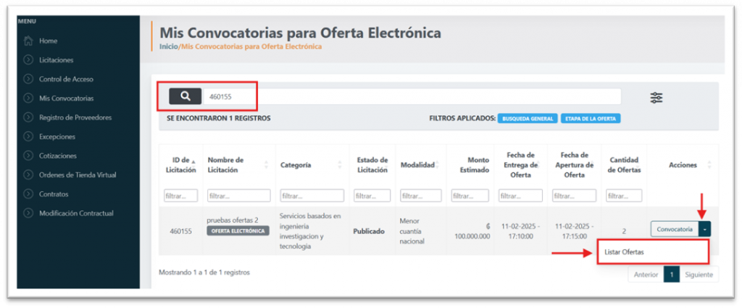The width and height of the screenshot is (742, 308).
Task: Open the Convocatoria dropdown caret
Action: pos(706,229)
